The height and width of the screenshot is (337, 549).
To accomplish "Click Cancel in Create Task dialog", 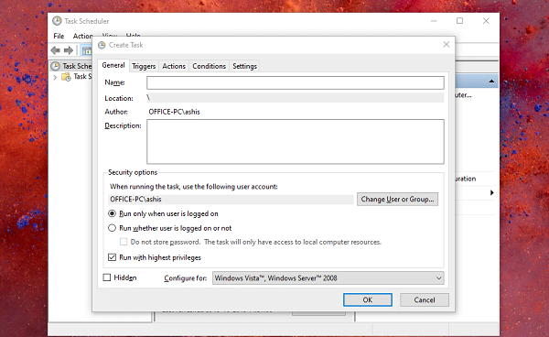I will [x=425, y=299].
